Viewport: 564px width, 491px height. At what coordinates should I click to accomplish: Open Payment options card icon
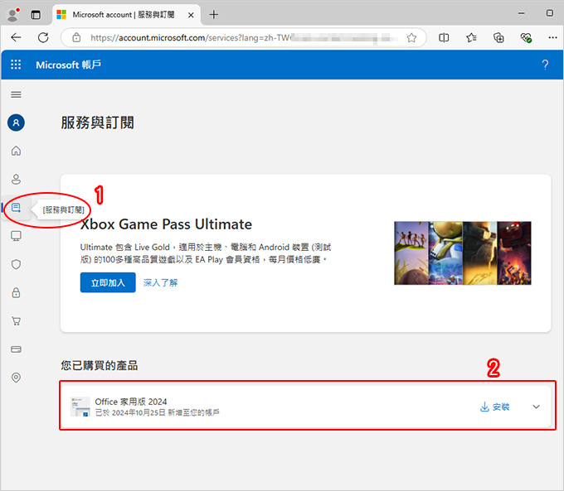(x=16, y=349)
